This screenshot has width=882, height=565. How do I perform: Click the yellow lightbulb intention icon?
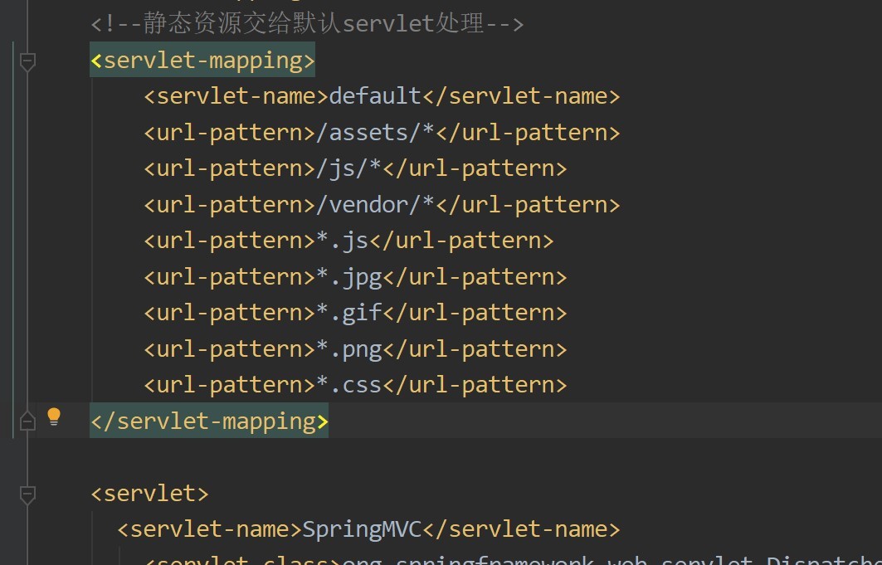54,416
